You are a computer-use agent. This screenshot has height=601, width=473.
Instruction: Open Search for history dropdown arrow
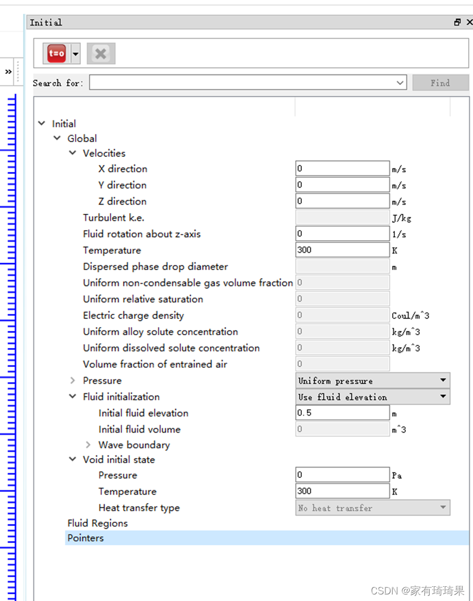pyautogui.click(x=400, y=83)
